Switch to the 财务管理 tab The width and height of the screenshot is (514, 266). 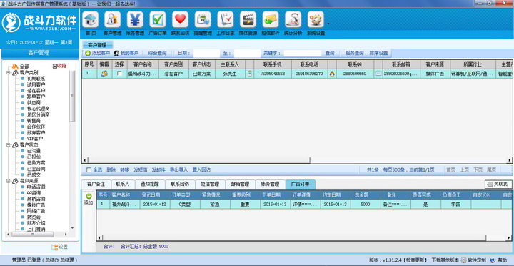coord(270,184)
